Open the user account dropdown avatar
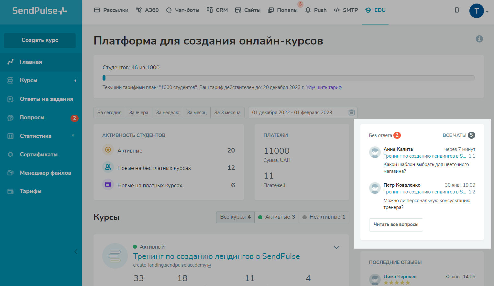Screen dimensions: 494x286 pos(477,11)
